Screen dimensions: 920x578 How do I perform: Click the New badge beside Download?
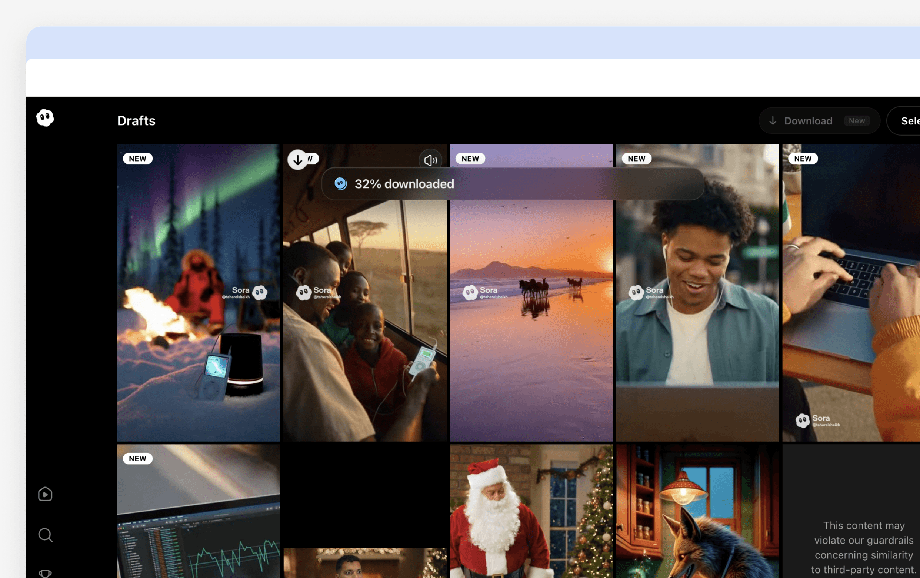click(857, 121)
